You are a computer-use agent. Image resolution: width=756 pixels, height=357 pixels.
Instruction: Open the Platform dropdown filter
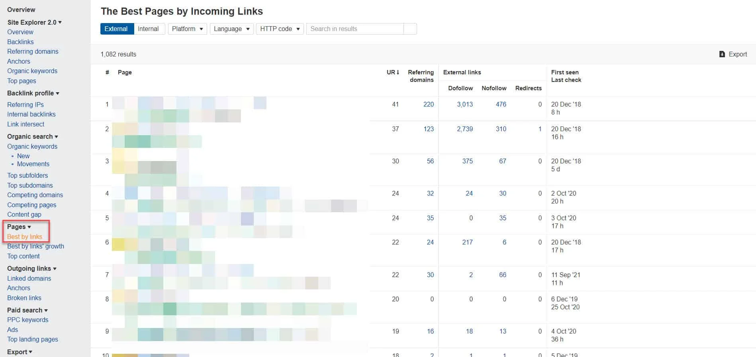(187, 29)
